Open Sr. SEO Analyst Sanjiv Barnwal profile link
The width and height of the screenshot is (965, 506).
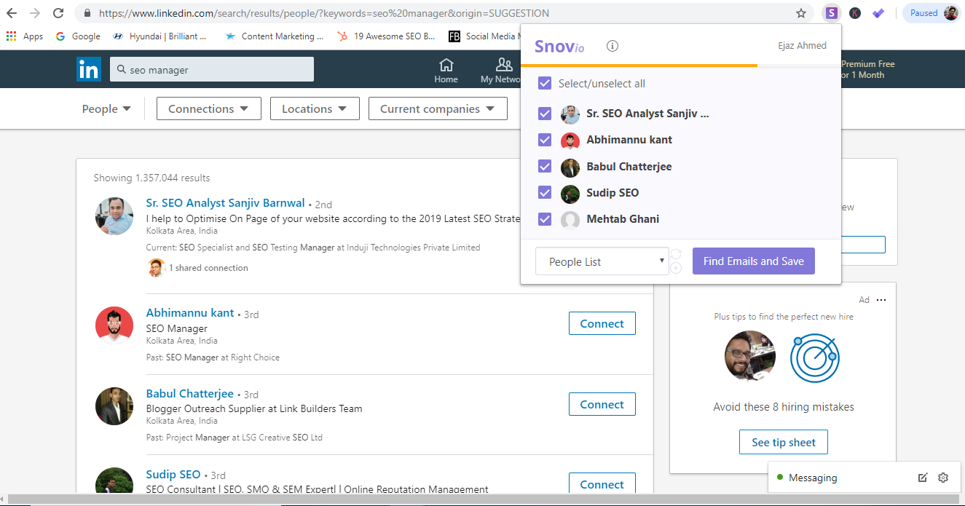tap(225, 203)
